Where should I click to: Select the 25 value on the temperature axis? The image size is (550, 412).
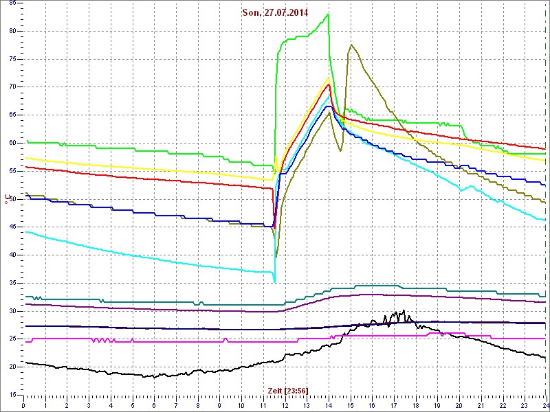[12, 339]
